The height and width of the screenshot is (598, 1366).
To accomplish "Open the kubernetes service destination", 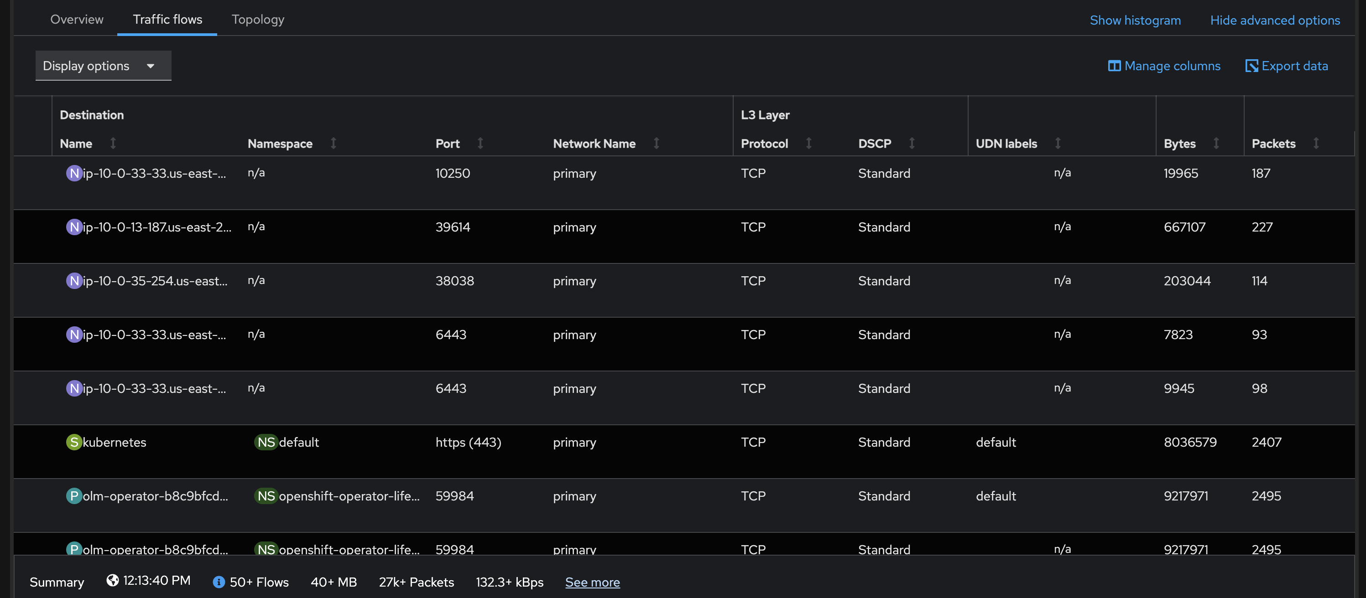I will (x=114, y=442).
